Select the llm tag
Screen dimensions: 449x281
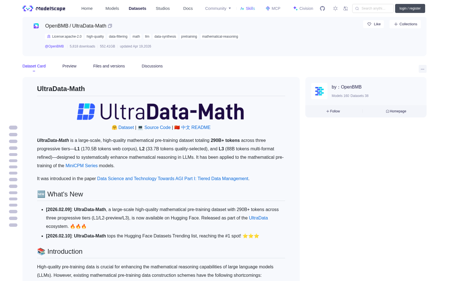pyautogui.click(x=147, y=37)
